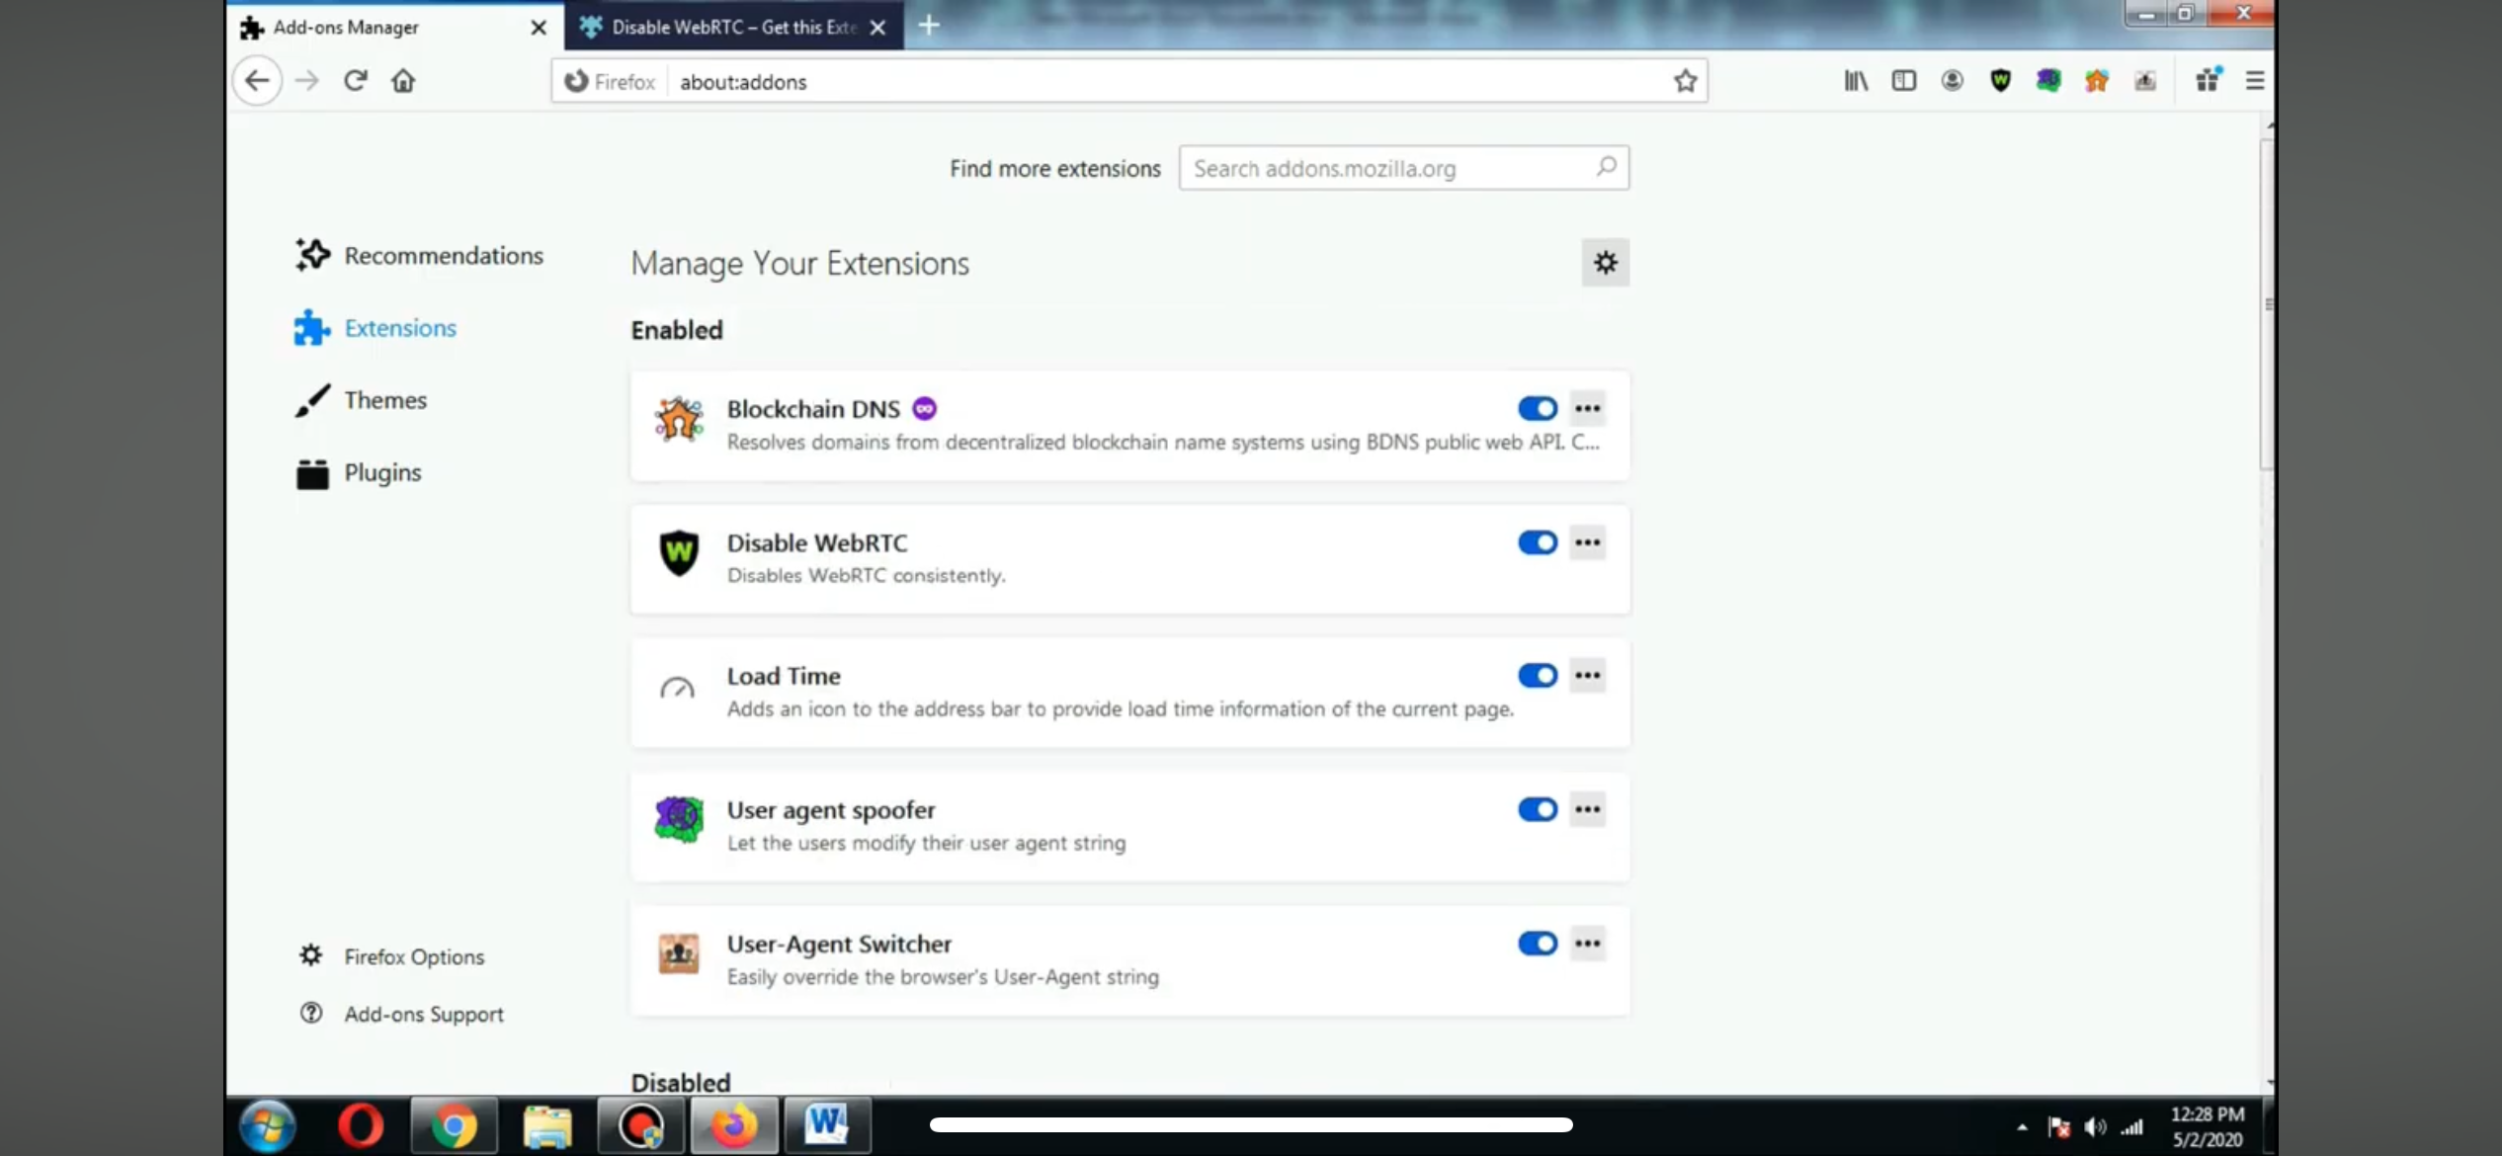2502x1156 pixels.
Task: Open User agent spoofer more options
Action: click(1588, 810)
